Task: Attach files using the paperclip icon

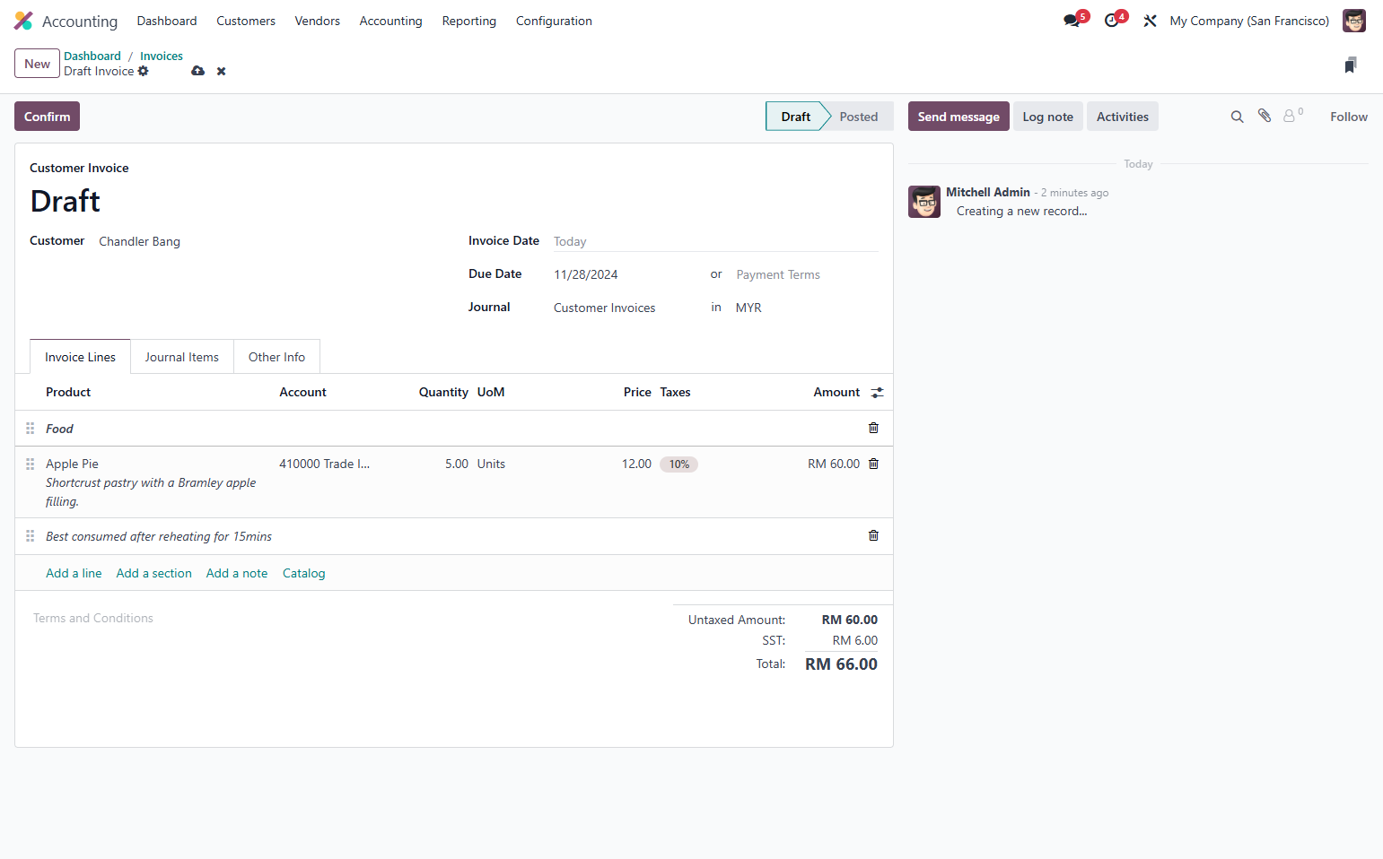Action: coord(1265,116)
